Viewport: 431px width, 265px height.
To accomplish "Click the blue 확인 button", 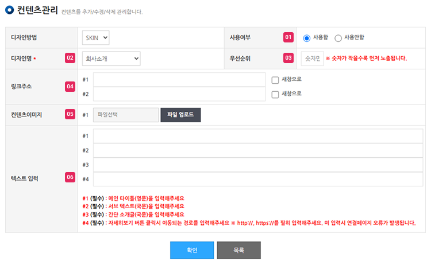I will 192,250.
